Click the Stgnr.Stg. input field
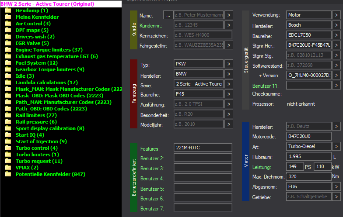This screenshot has width=343, height=217. point(309,55)
